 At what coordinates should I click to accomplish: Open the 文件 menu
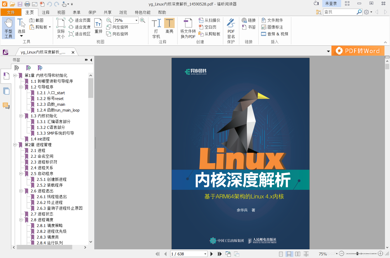click(11, 12)
